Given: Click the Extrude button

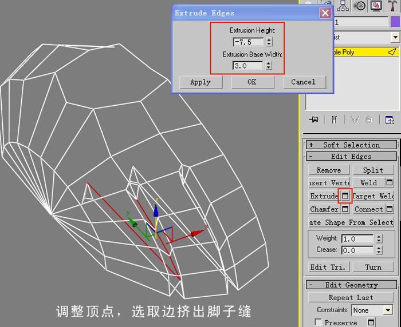Looking at the screenshot, I should point(324,196).
